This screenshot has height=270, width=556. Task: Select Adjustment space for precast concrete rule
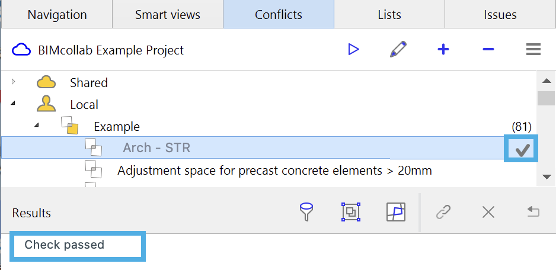274,171
